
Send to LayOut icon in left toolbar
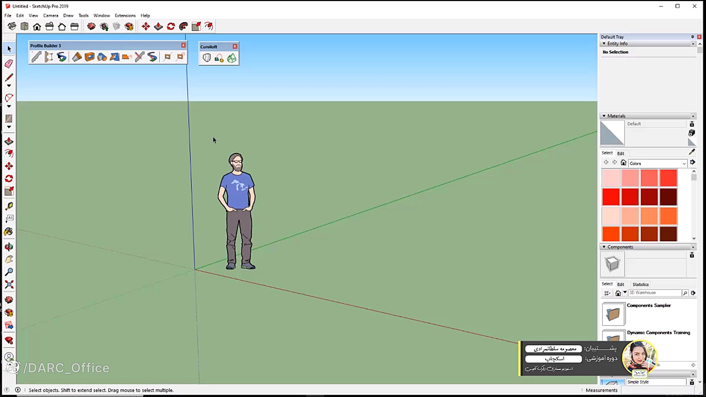click(9, 325)
